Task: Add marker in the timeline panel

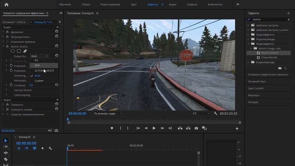Action: (x=42, y=148)
